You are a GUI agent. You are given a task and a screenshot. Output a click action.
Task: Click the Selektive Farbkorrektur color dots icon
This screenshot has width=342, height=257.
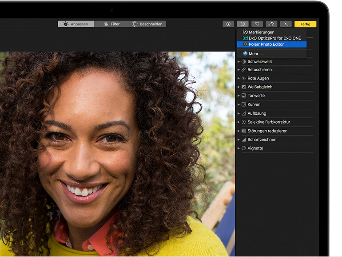(243, 122)
